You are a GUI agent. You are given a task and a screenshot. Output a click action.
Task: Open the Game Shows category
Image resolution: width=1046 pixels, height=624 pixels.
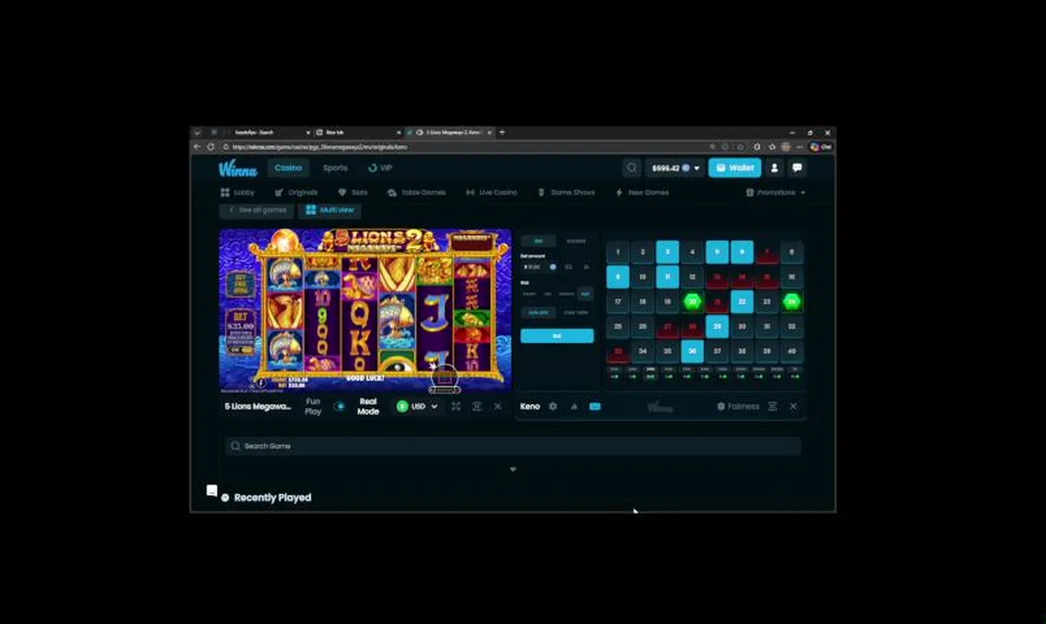[566, 192]
